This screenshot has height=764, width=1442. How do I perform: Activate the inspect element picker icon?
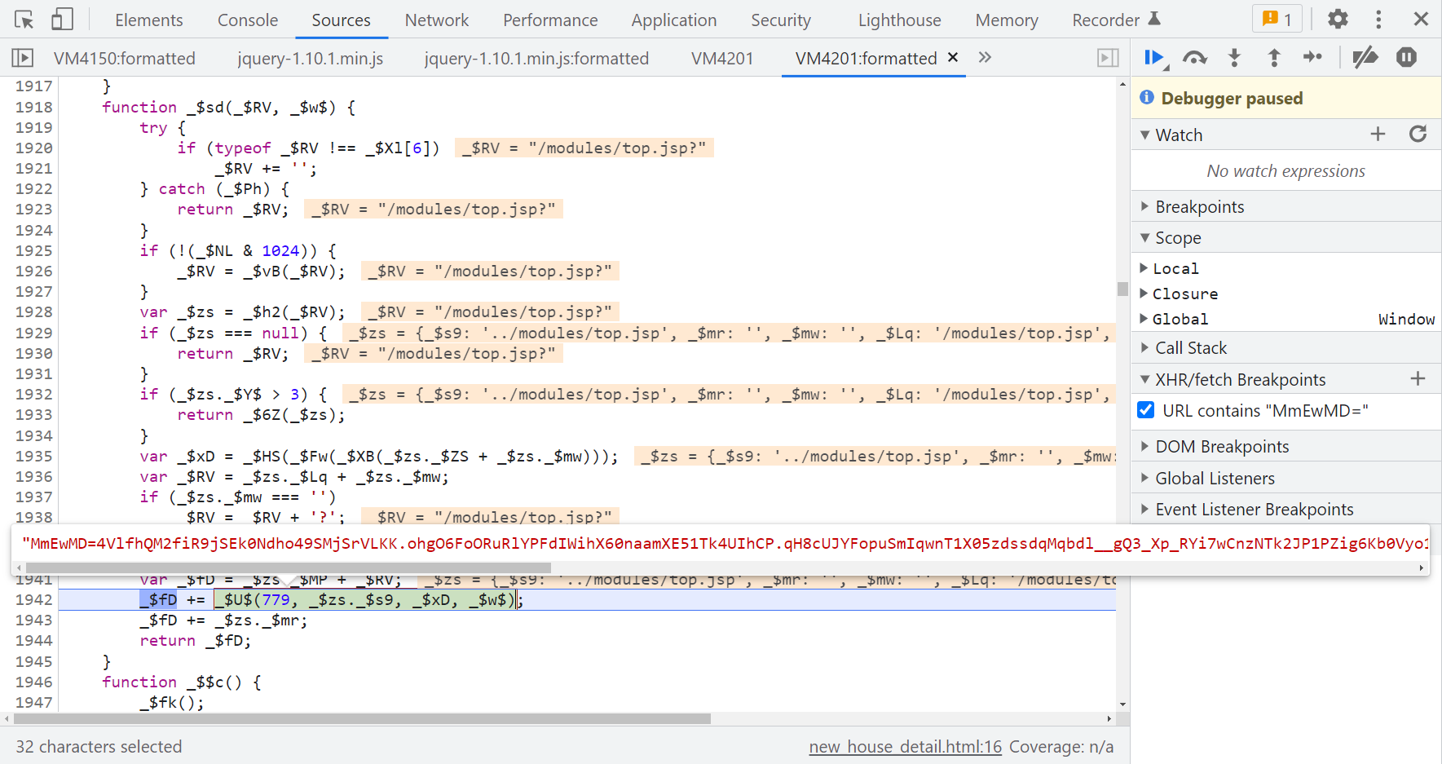coord(24,20)
